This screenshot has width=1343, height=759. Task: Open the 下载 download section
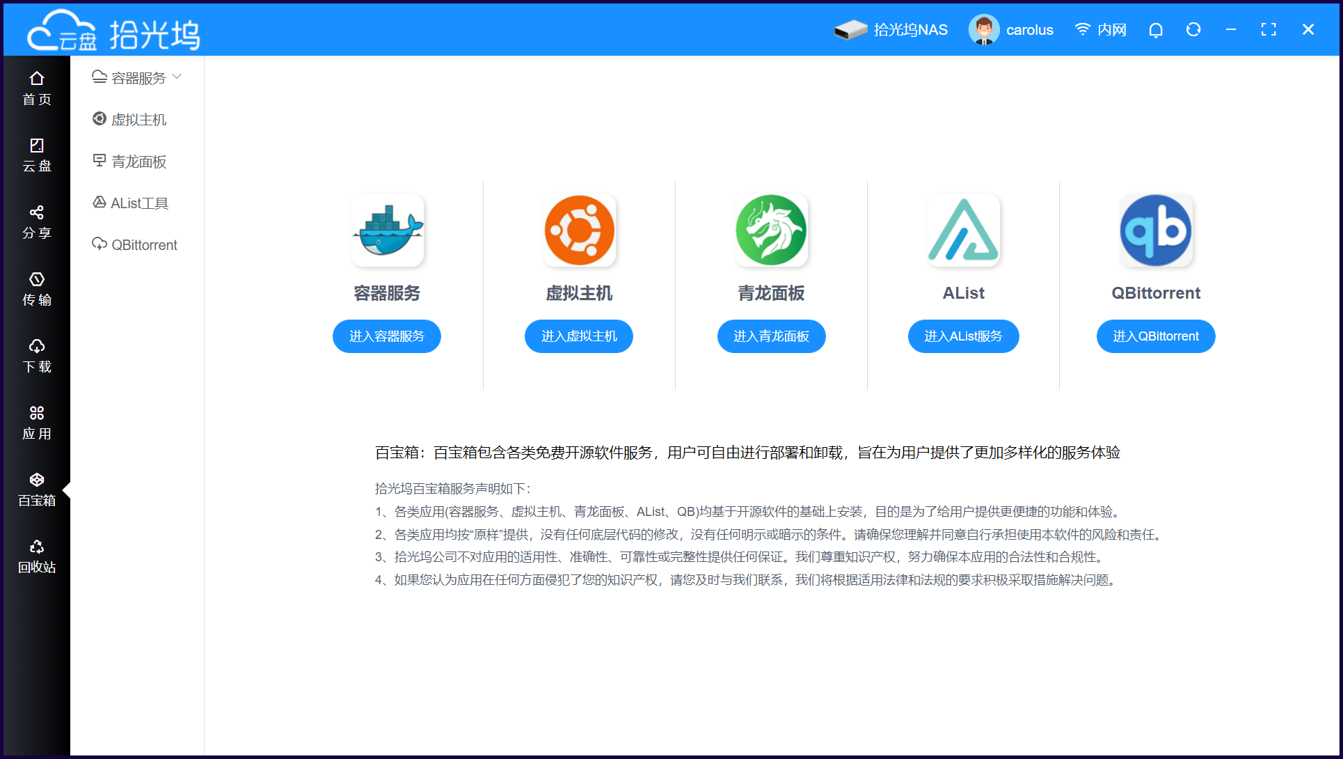pyautogui.click(x=37, y=356)
